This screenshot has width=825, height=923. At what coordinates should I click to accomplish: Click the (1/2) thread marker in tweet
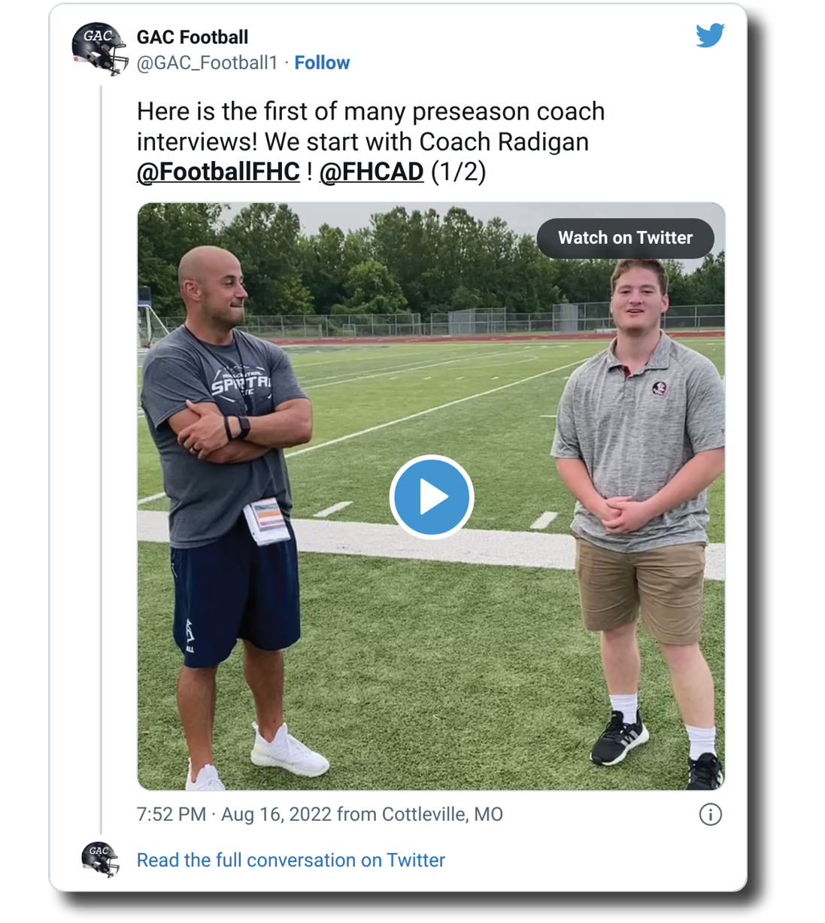coord(458,172)
